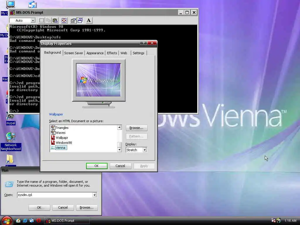Launch Internet Explorer from quick launch

(x=25, y=221)
